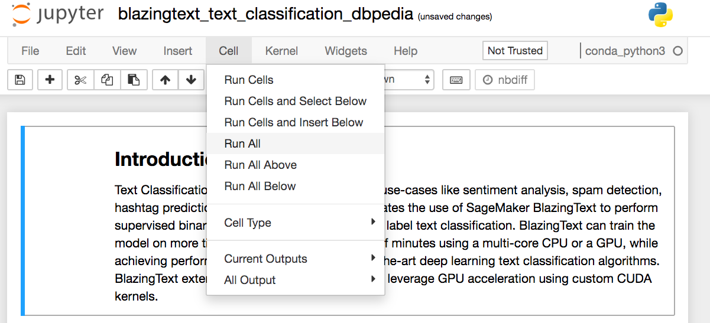710x323 pixels.
Task: Close the open Cell menu
Action: 229,51
